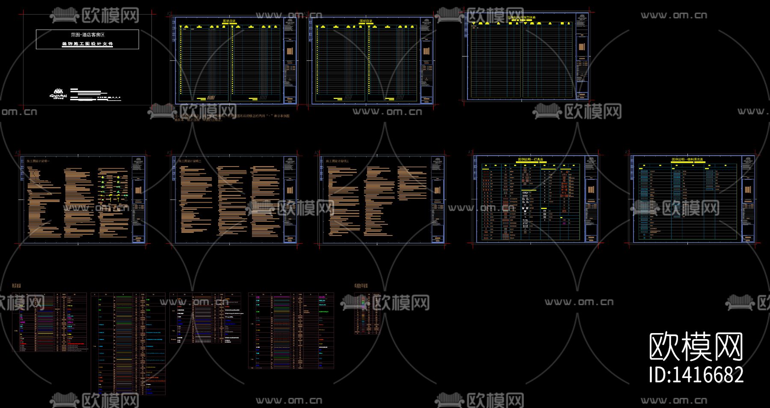Select the orange note text below the first 图纸目录 sheet
Viewport: 770px width, 408px height.
pyautogui.click(x=232, y=118)
